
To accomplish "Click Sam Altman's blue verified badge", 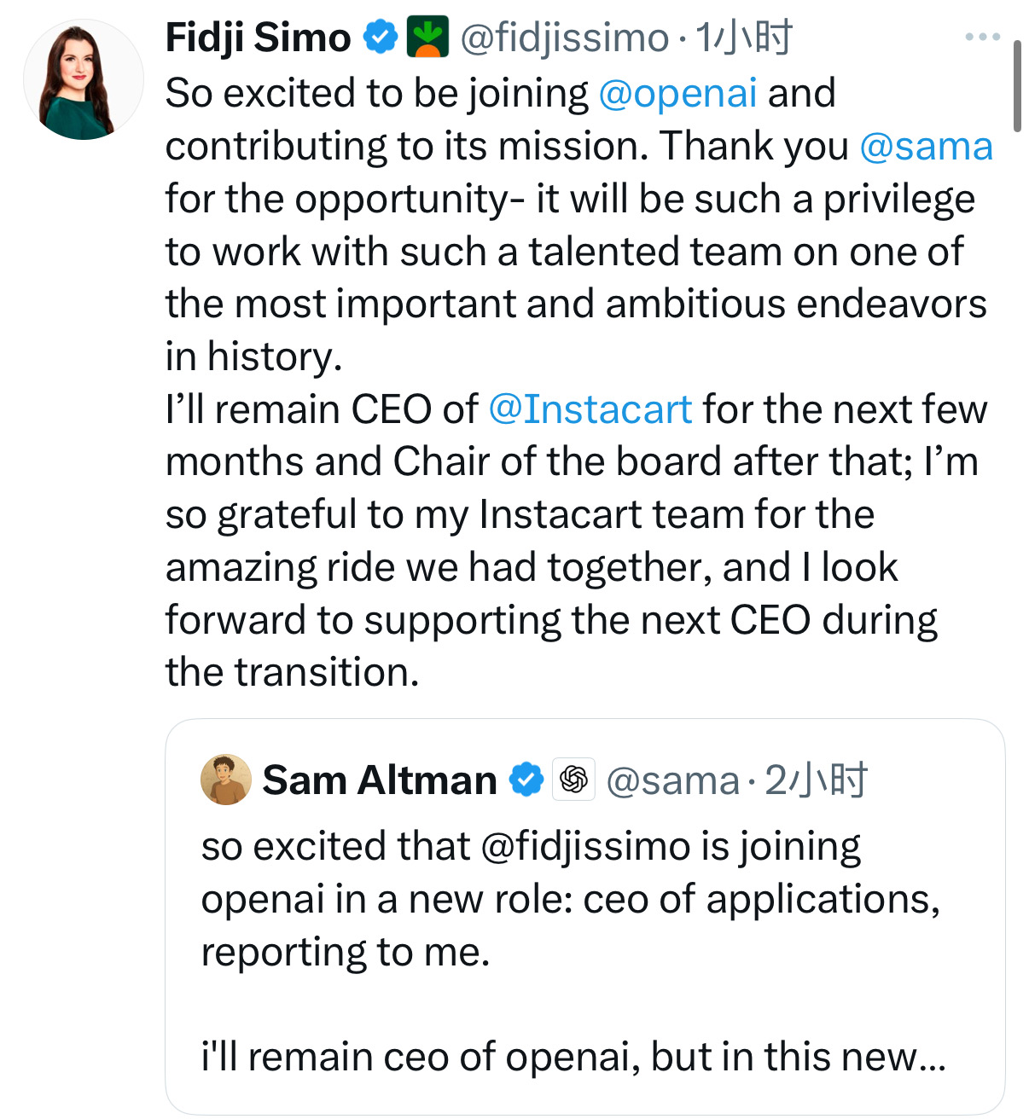I will pyautogui.click(x=526, y=780).
